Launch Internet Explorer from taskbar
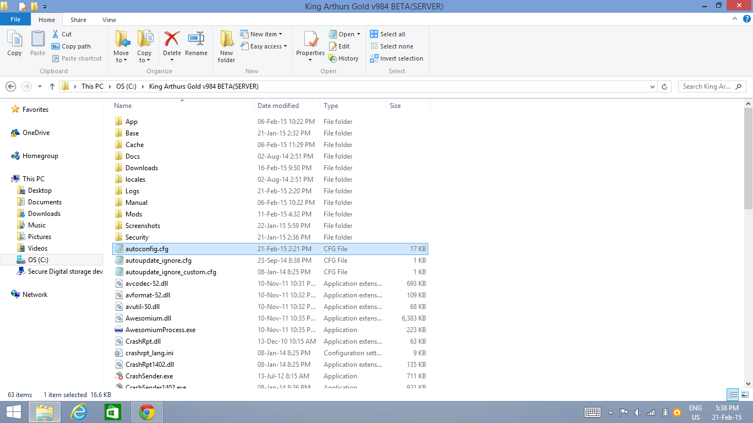 point(79,412)
